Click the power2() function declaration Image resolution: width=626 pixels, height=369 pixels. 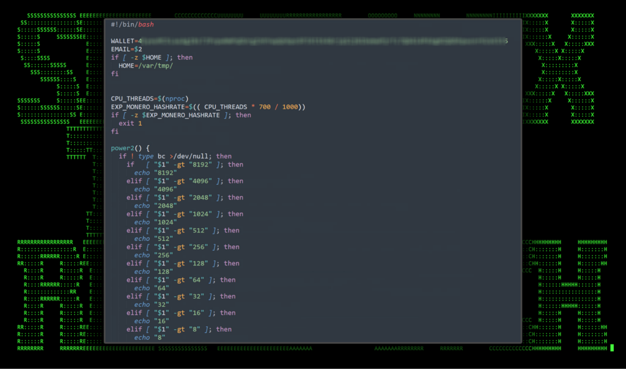130,148
